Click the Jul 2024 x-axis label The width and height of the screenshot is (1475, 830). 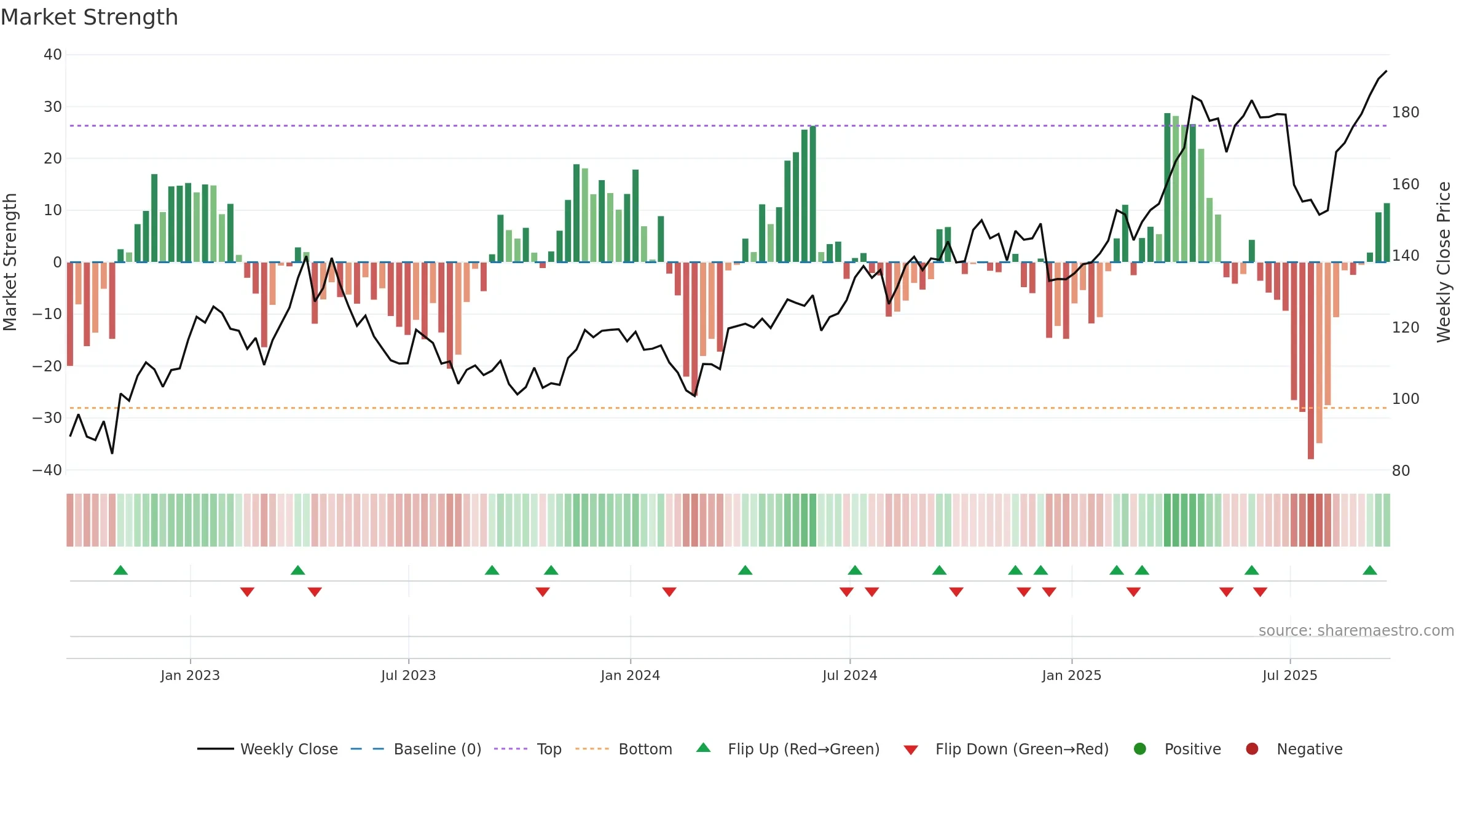(x=849, y=675)
